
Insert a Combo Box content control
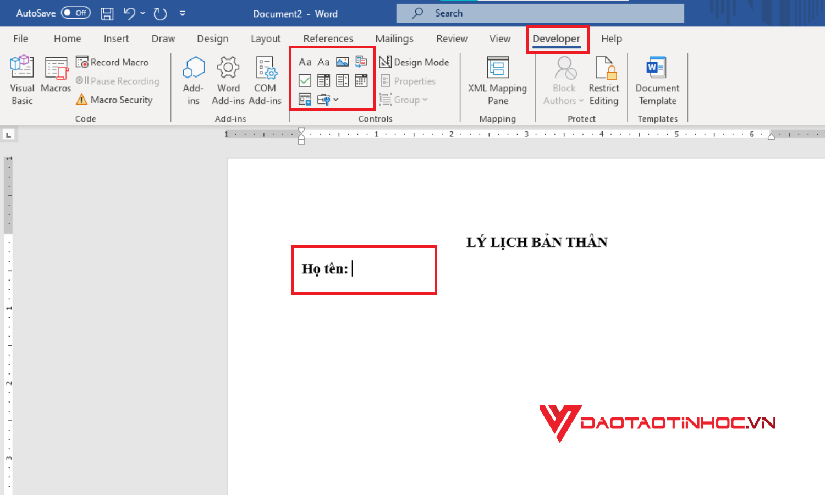[x=323, y=80]
